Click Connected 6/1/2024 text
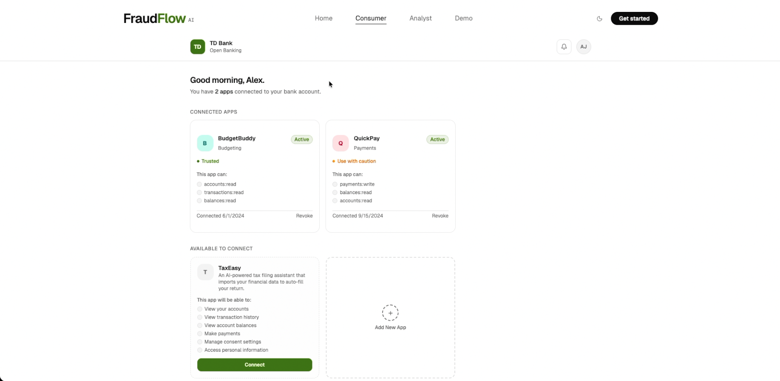The image size is (780, 381). click(x=220, y=216)
